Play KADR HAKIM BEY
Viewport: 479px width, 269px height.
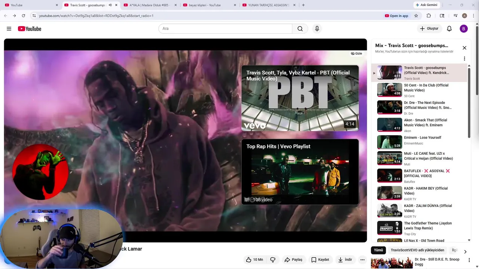[x=419, y=193]
